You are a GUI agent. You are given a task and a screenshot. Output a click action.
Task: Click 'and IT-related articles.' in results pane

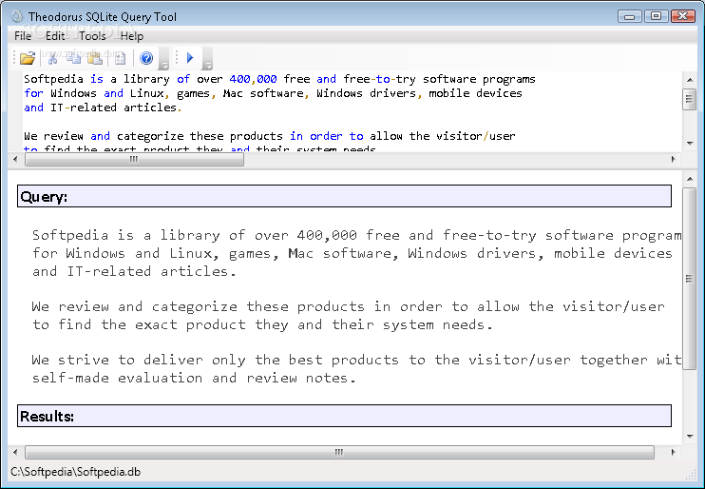(134, 271)
